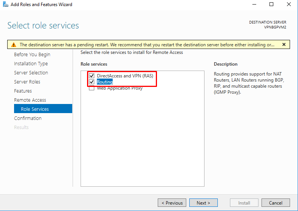
Task: Go to Before You Begin step
Action: 32,55
